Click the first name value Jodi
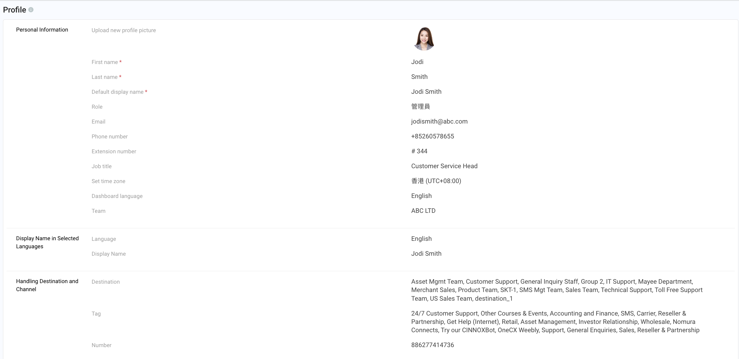 pyautogui.click(x=417, y=62)
